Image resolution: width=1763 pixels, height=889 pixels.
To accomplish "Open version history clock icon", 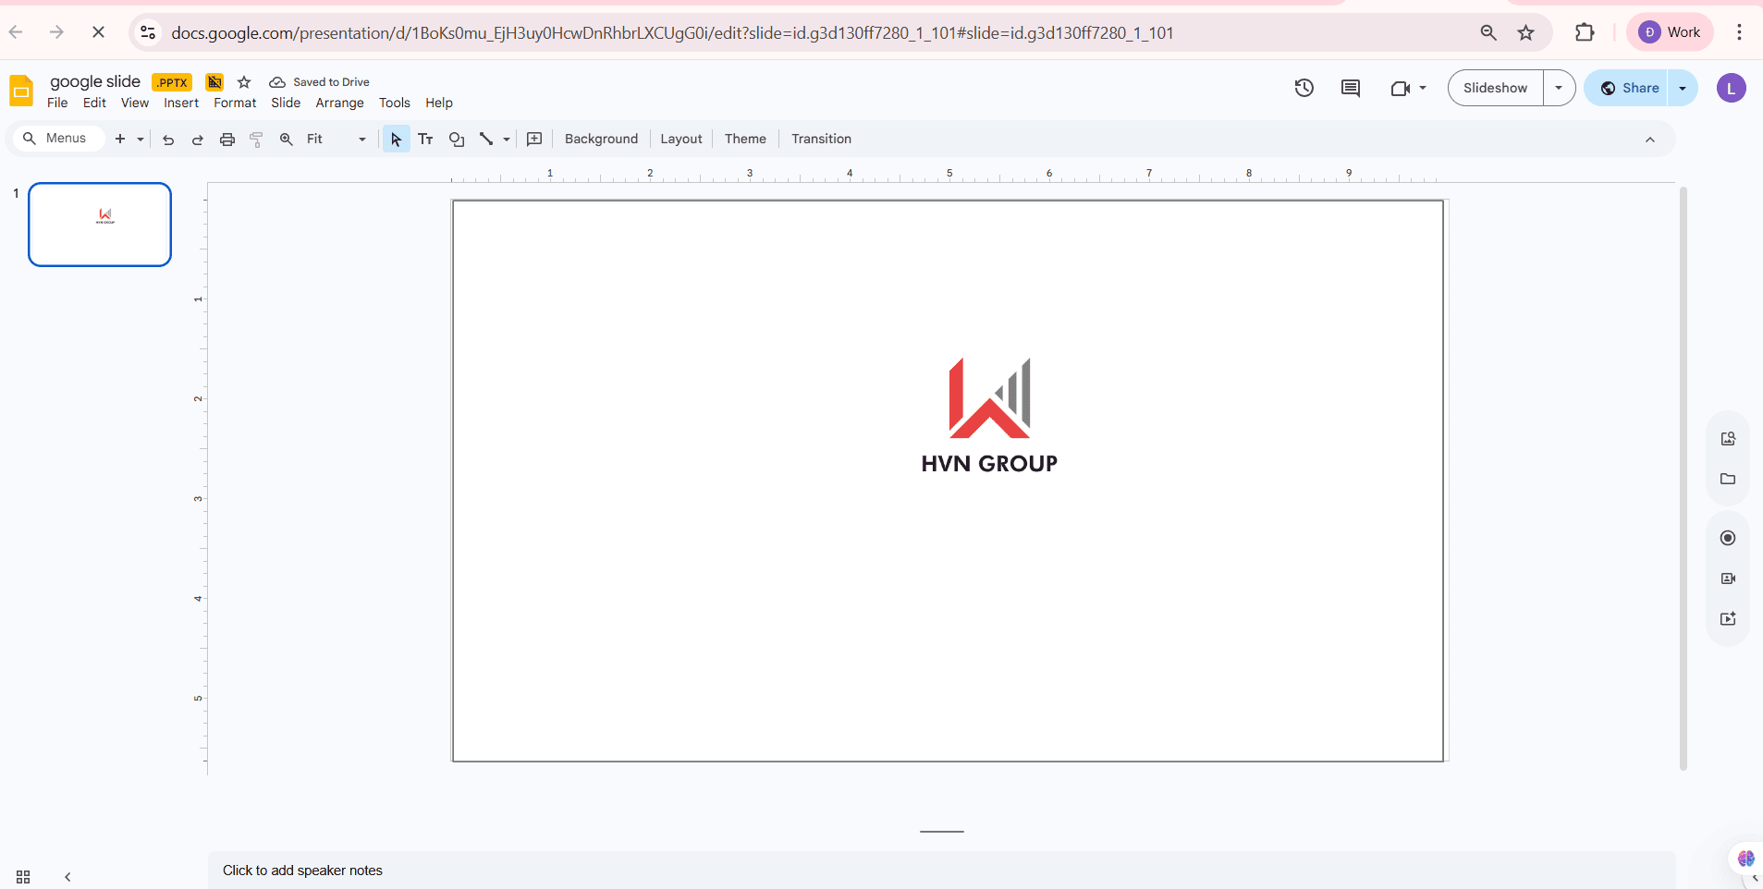I will [1304, 88].
